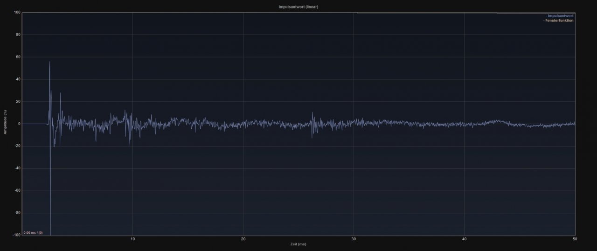
Task: Click the 40 tick on time axis
Action: pyautogui.click(x=464, y=239)
